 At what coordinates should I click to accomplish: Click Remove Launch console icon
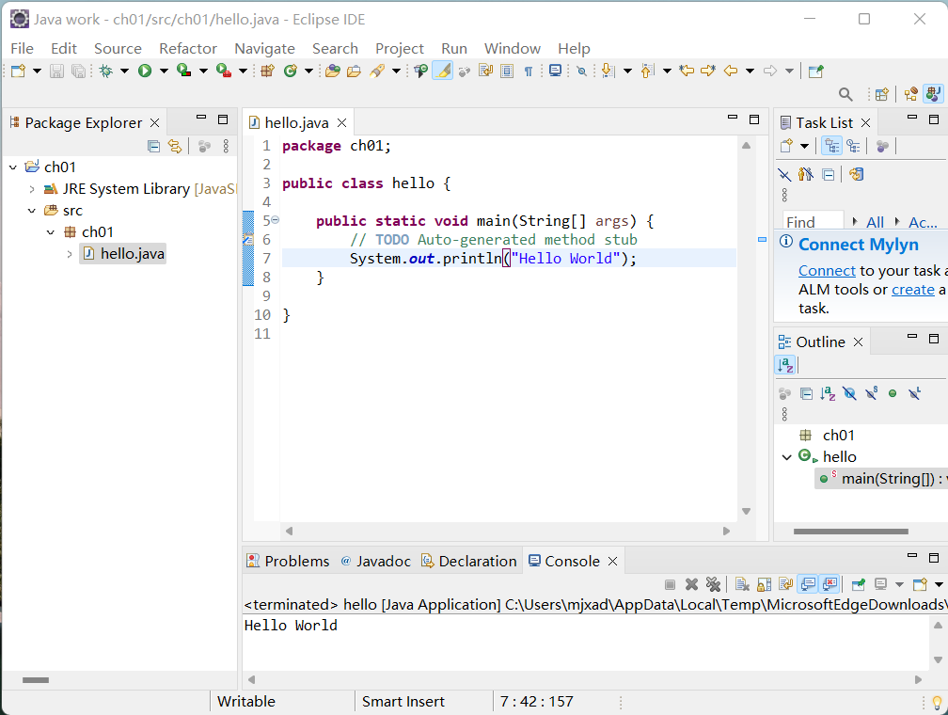pos(691,584)
